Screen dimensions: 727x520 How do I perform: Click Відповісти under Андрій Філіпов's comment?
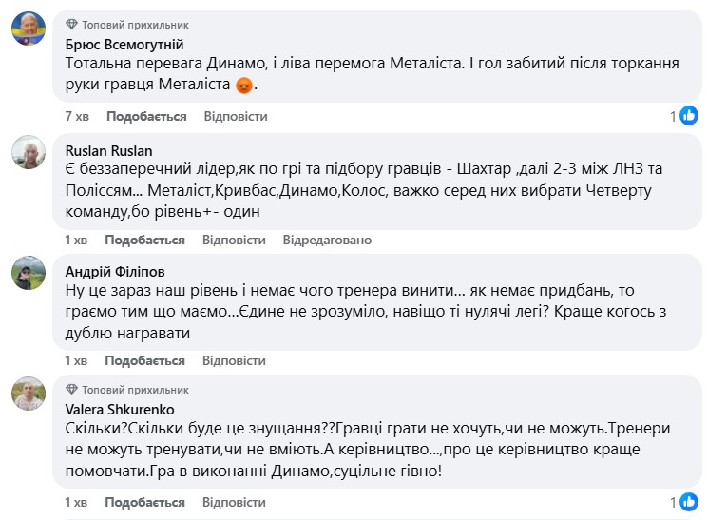tap(235, 360)
